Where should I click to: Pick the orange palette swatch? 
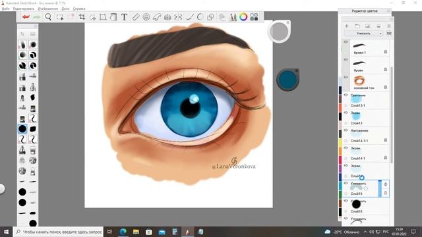(340, 151)
